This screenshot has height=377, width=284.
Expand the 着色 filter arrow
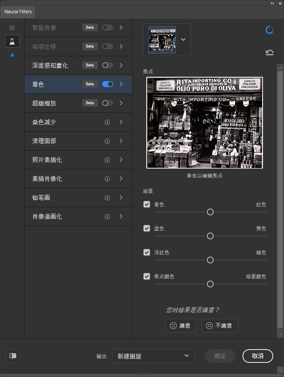121,84
